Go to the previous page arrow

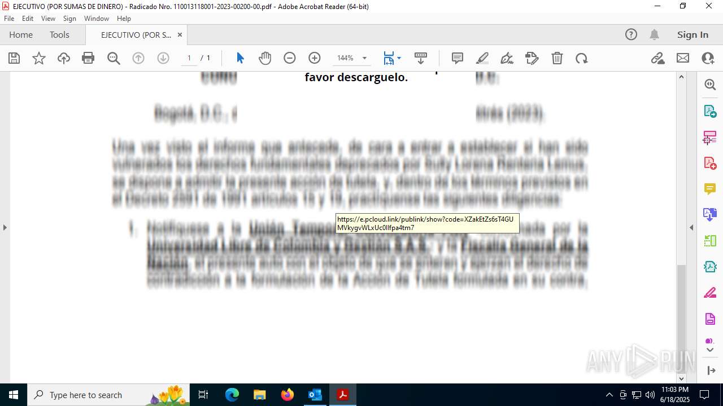[x=138, y=58]
